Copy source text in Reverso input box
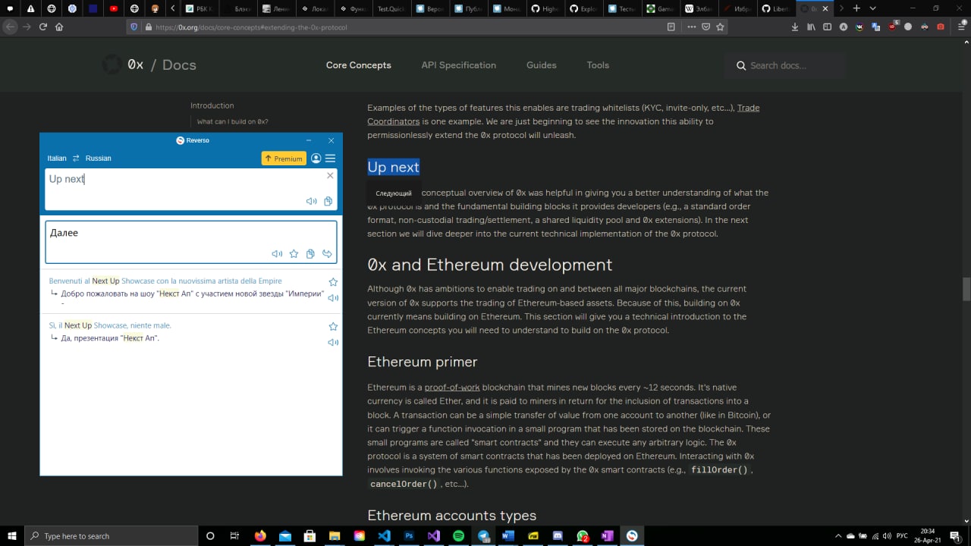The width and height of the screenshot is (971, 546). coord(328,201)
